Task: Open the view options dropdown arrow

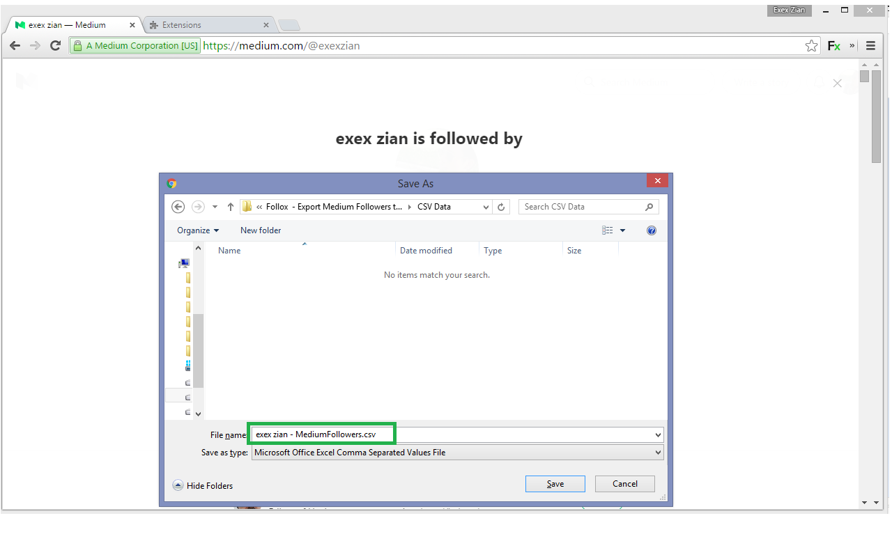Action: point(623,230)
